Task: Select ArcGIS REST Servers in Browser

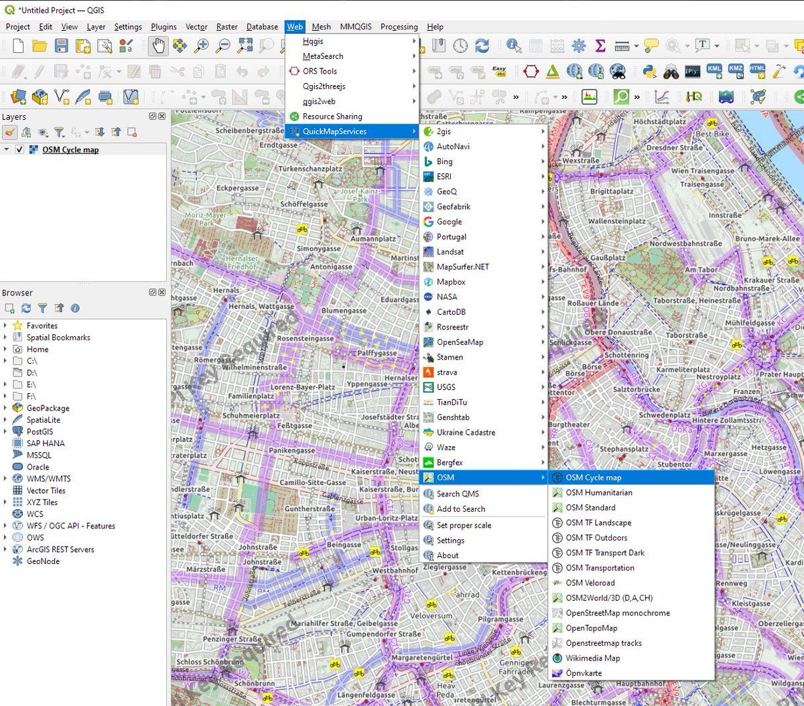Action: (x=60, y=550)
